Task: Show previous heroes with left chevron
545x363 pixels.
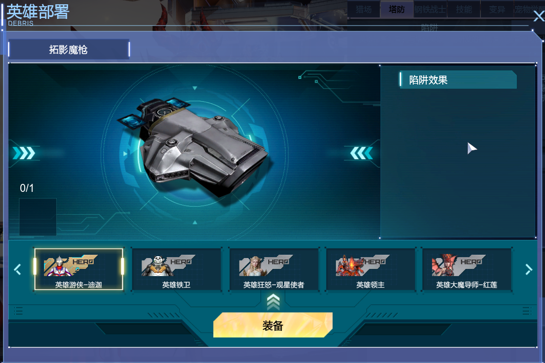Action: (x=18, y=269)
